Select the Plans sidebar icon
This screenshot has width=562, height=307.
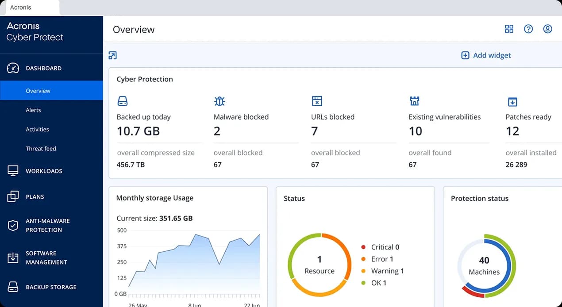pos(13,196)
